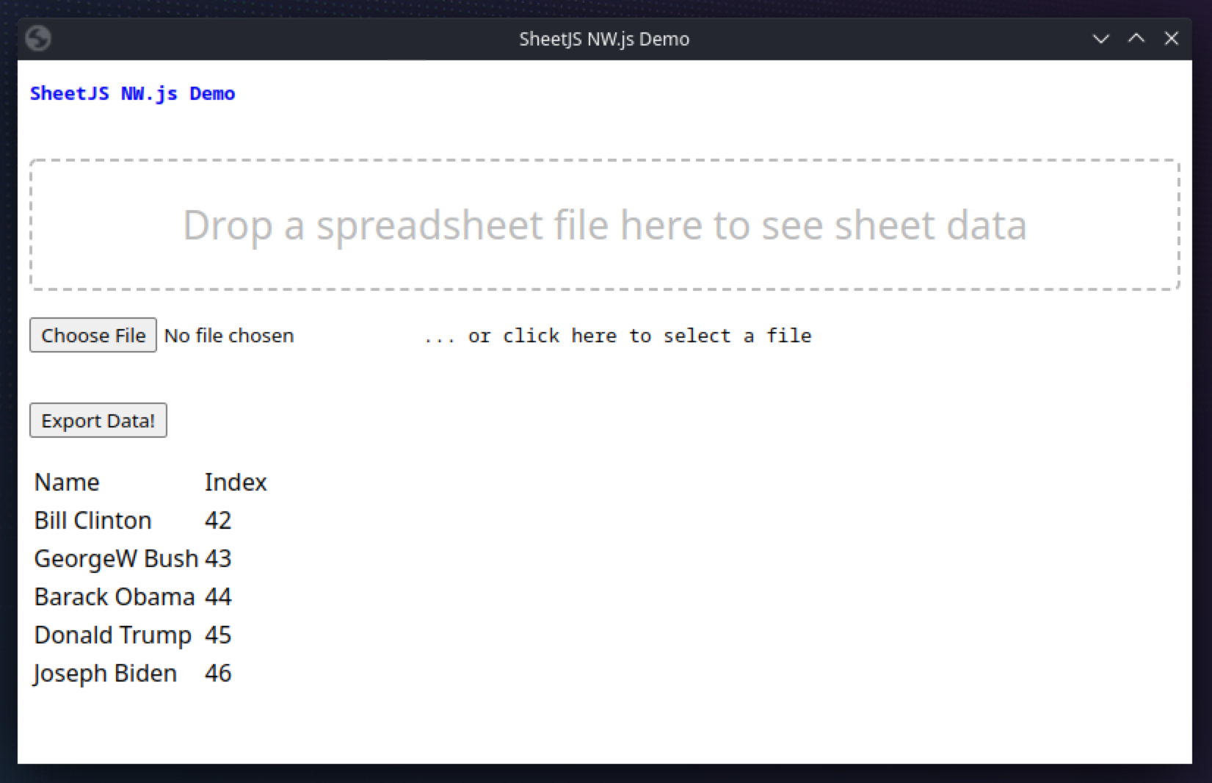Click the SheetJS NW.js Demo heading
The height and width of the screenshot is (783, 1212).
pyautogui.click(x=133, y=93)
